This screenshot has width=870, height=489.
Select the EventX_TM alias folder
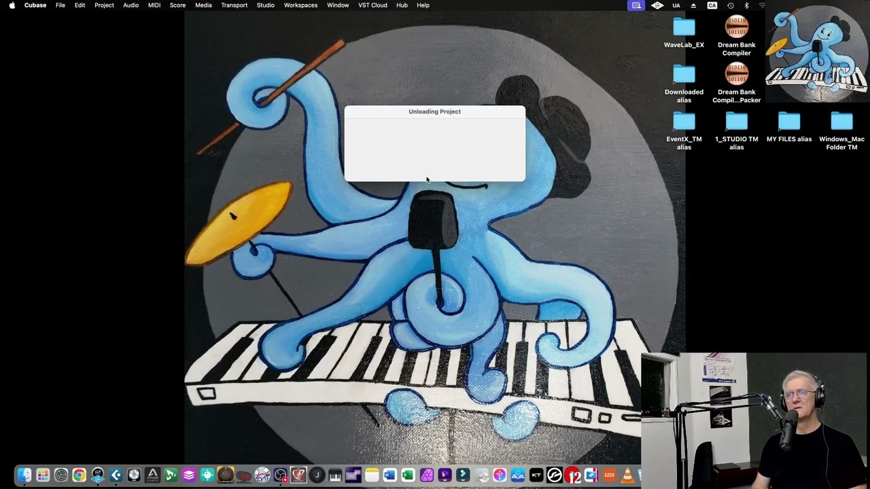pos(684,130)
